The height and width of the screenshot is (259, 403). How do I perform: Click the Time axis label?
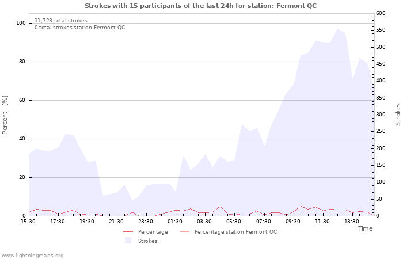(365, 228)
